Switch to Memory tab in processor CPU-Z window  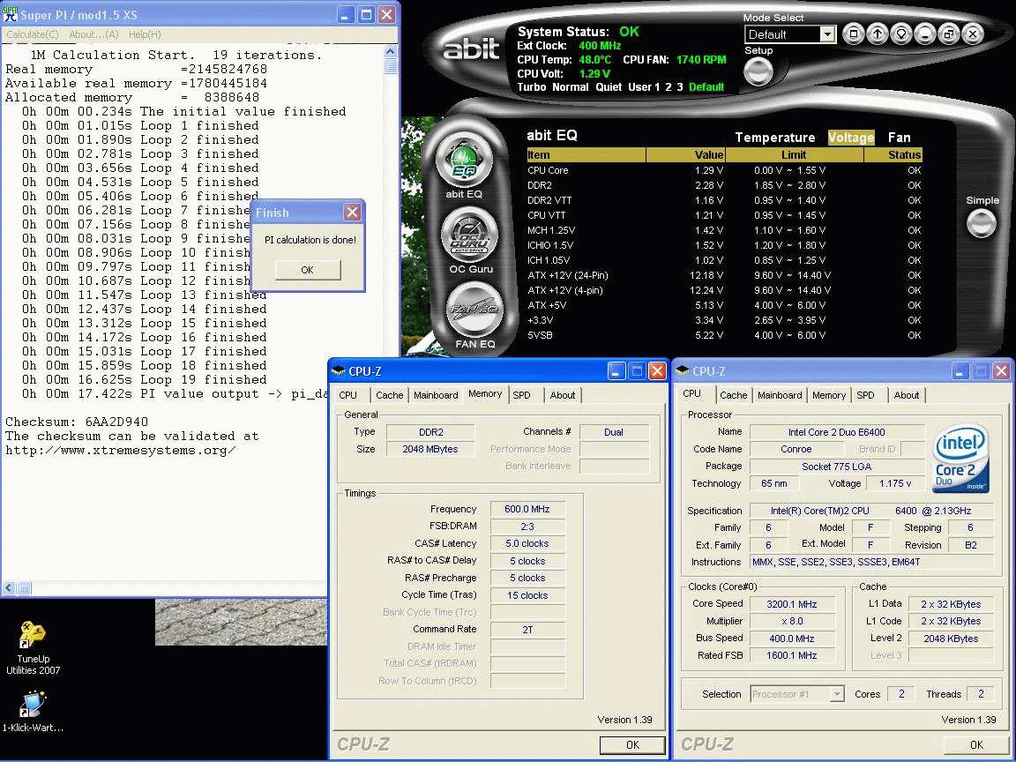point(829,395)
